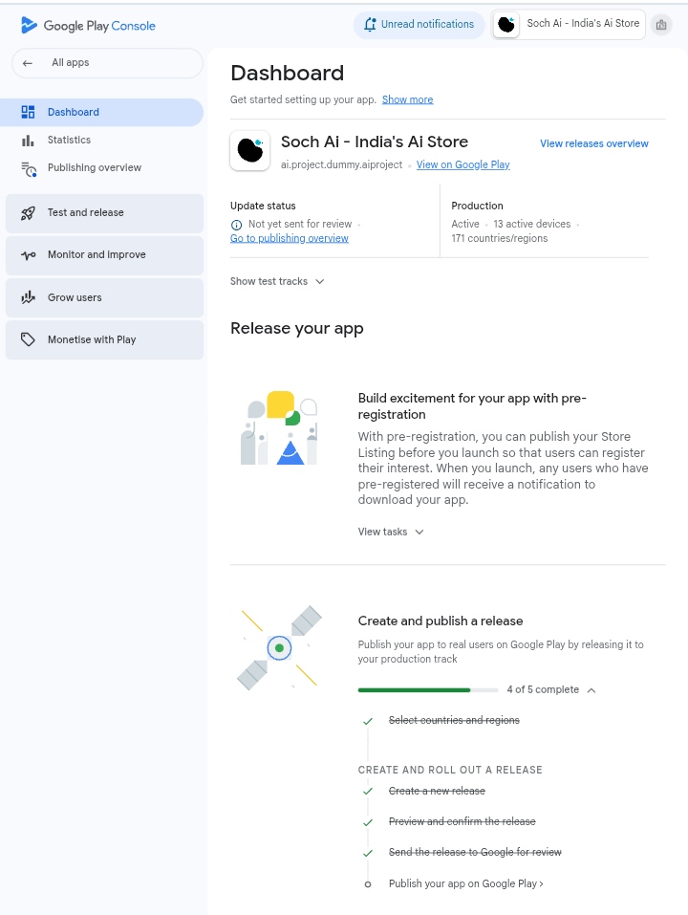Click the Statistics bar chart icon

[x=28, y=140]
